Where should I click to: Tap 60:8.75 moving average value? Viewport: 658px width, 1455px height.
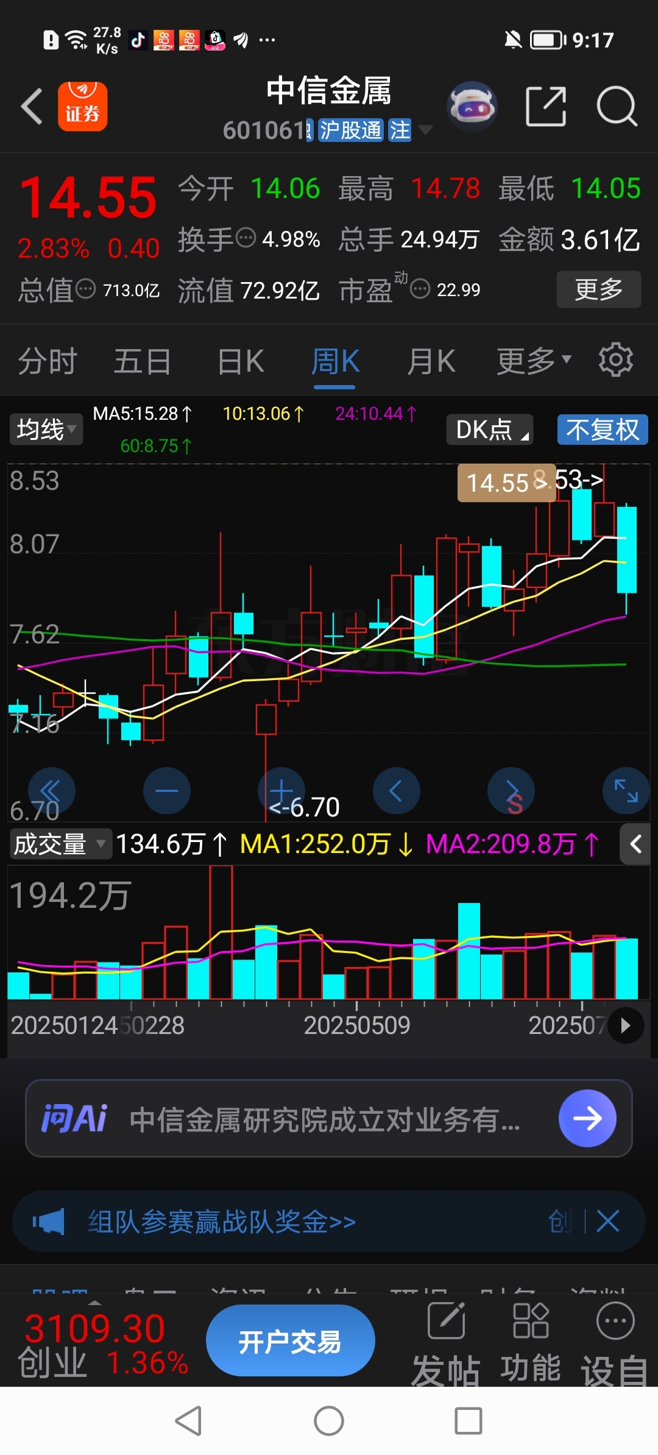tap(156, 446)
